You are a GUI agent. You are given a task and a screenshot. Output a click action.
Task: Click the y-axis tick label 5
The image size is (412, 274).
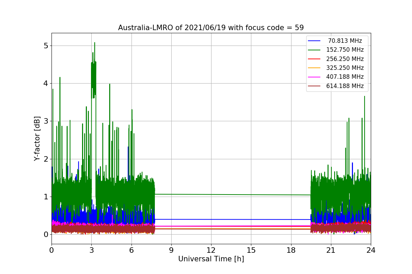[46, 46]
